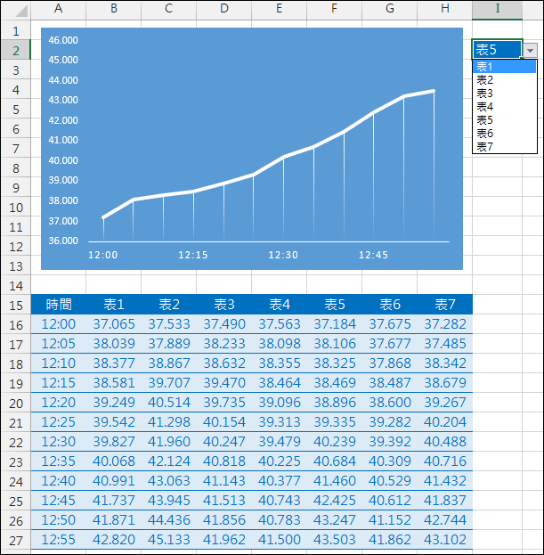
Task: Pick 表5 in the dropdown list
Action: pyautogui.click(x=505, y=120)
